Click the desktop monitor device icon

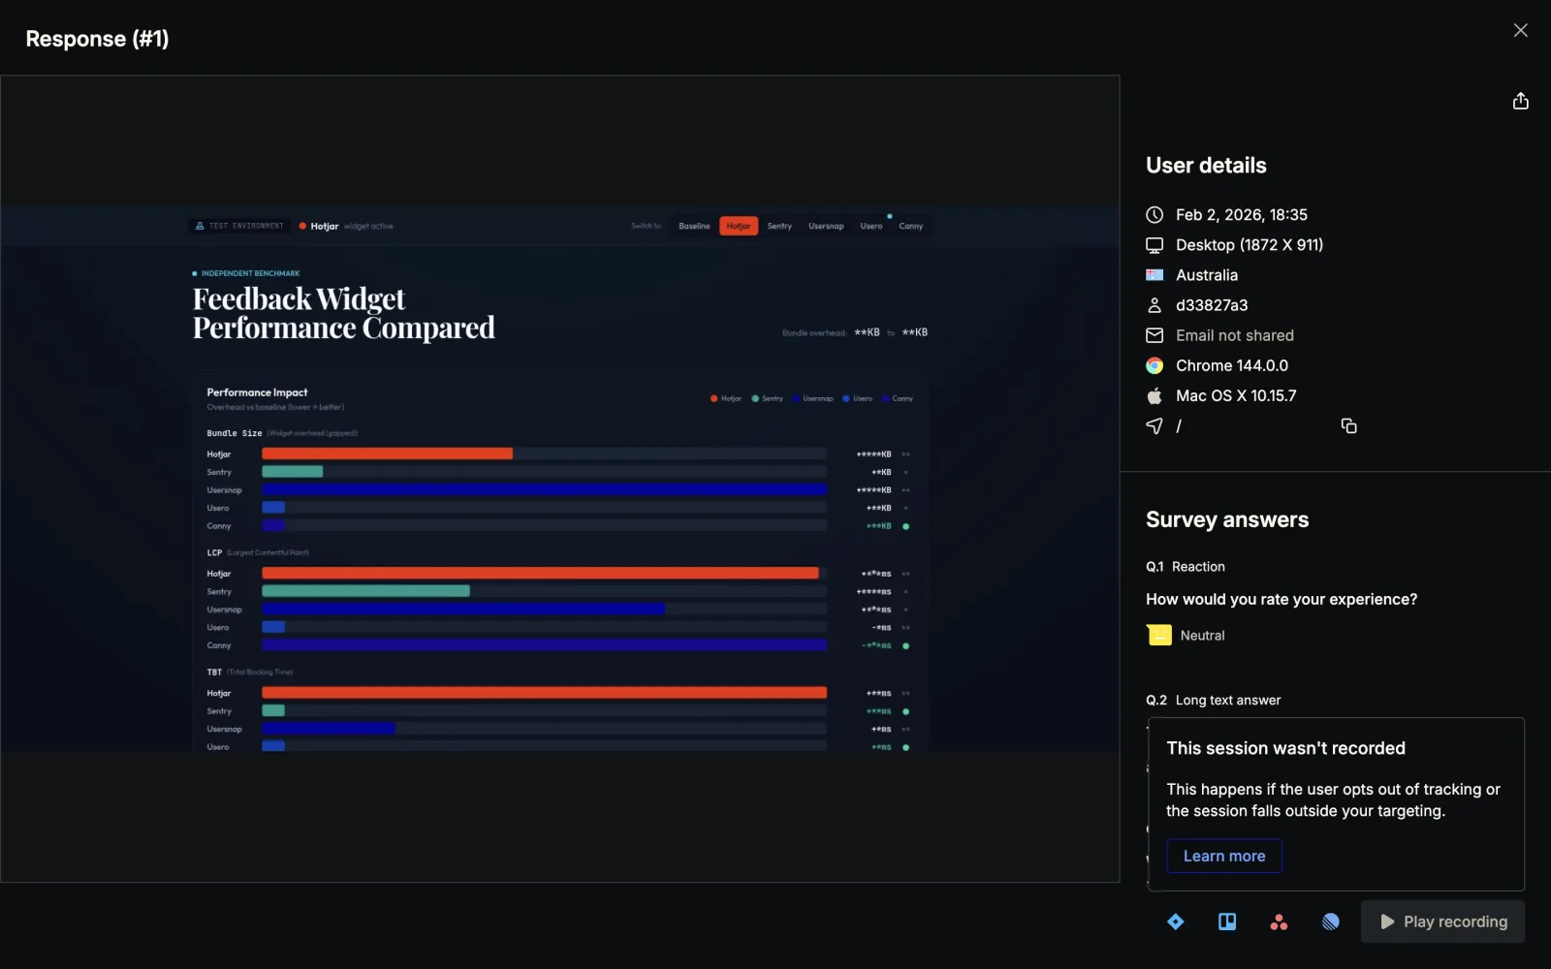click(1155, 245)
